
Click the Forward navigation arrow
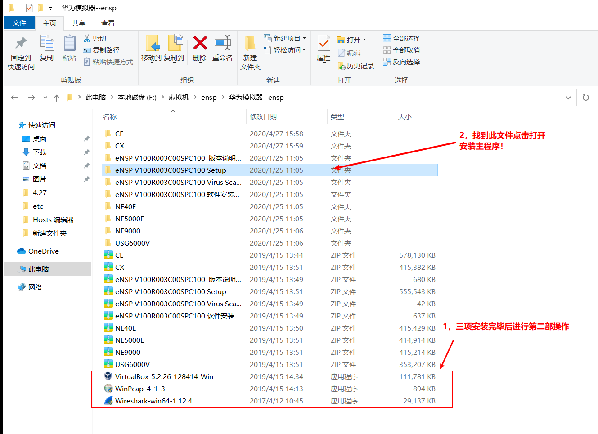point(31,98)
